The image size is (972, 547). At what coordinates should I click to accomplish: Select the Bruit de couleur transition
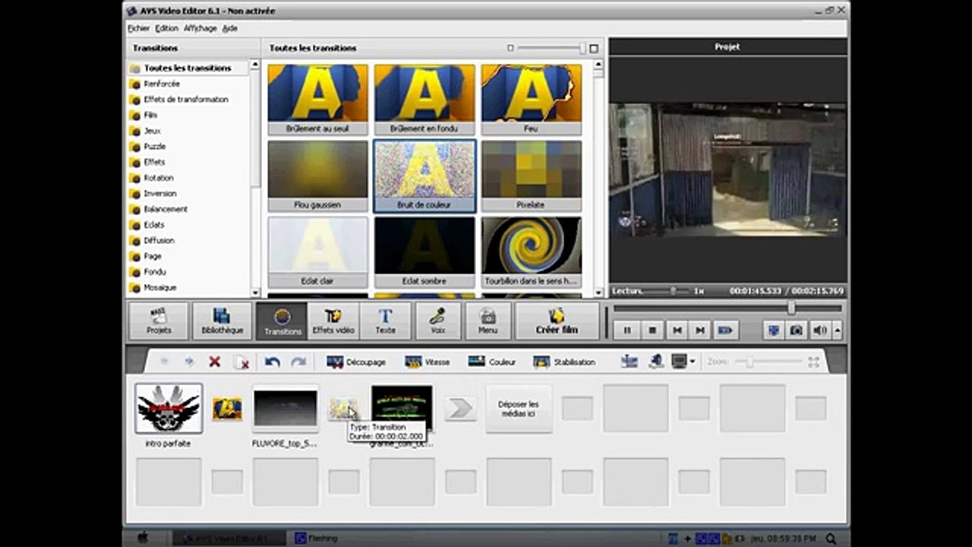point(424,175)
